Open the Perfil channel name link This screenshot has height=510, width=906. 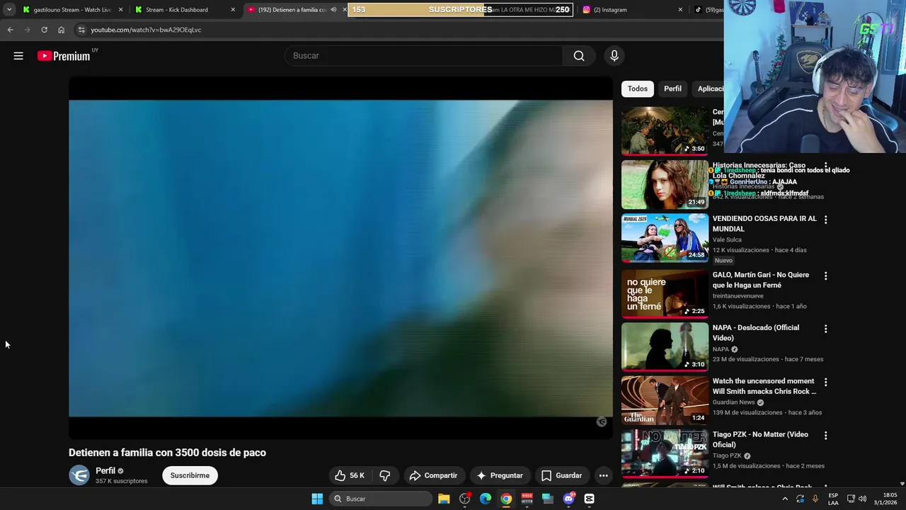coord(105,470)
